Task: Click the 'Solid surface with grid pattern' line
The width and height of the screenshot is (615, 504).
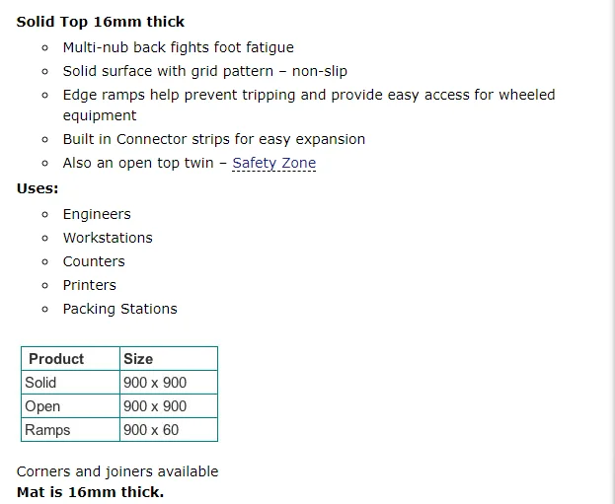Action: tap(204, 71)
